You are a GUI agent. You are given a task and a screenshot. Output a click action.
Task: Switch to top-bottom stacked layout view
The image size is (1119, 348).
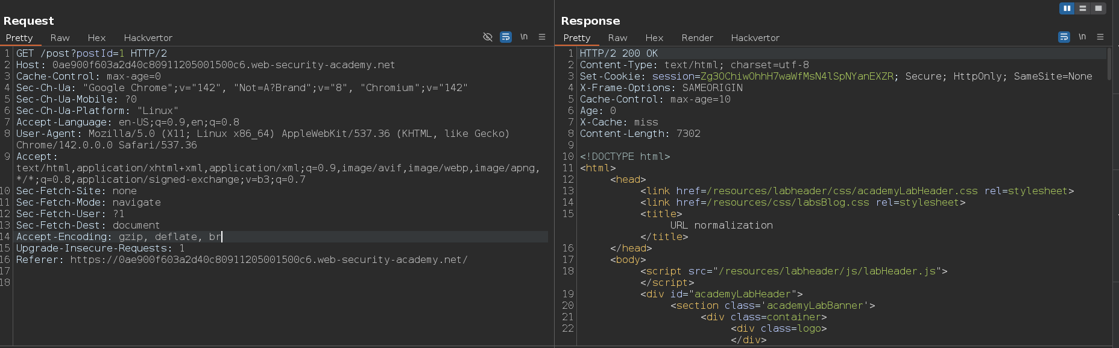[x=1083, y=8]
